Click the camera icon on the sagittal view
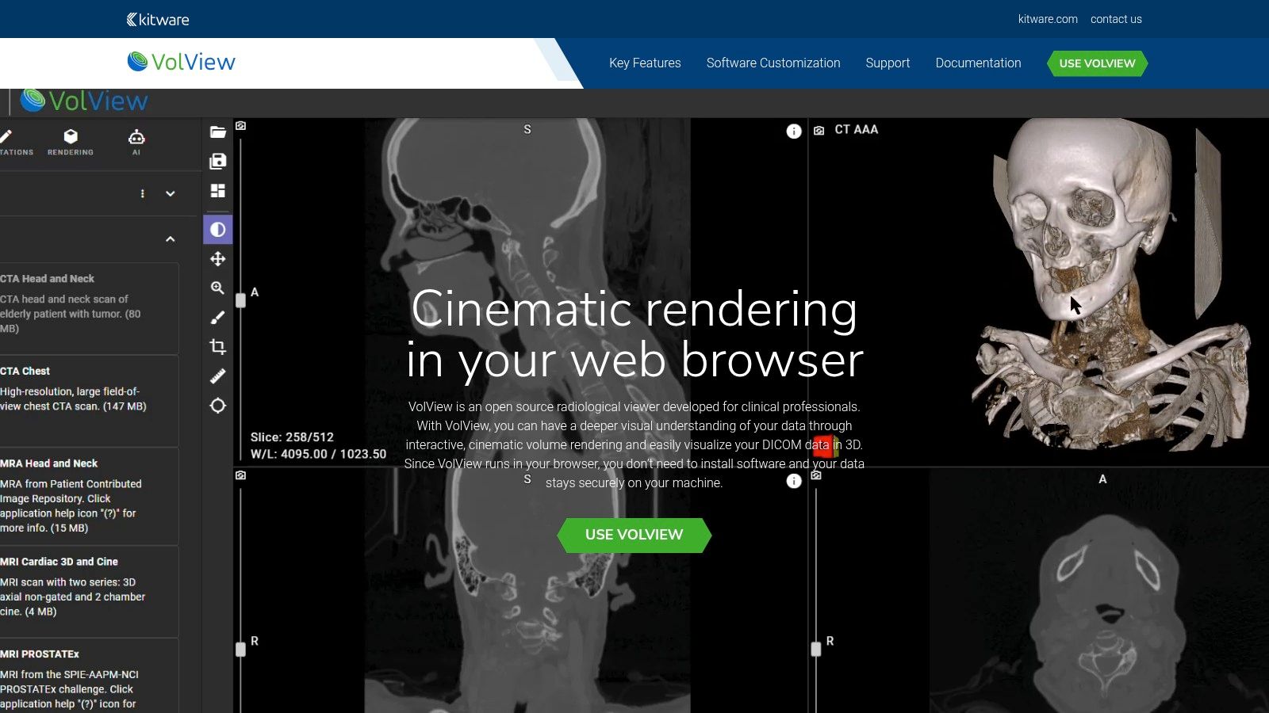The height and width of the screenshot is (713, 1269). 240,126
